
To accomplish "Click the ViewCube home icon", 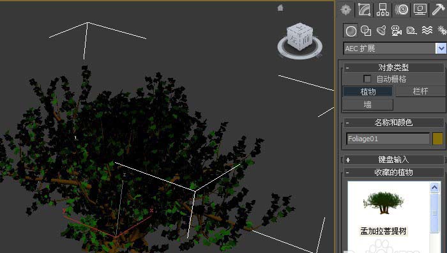I will (280, 8).
